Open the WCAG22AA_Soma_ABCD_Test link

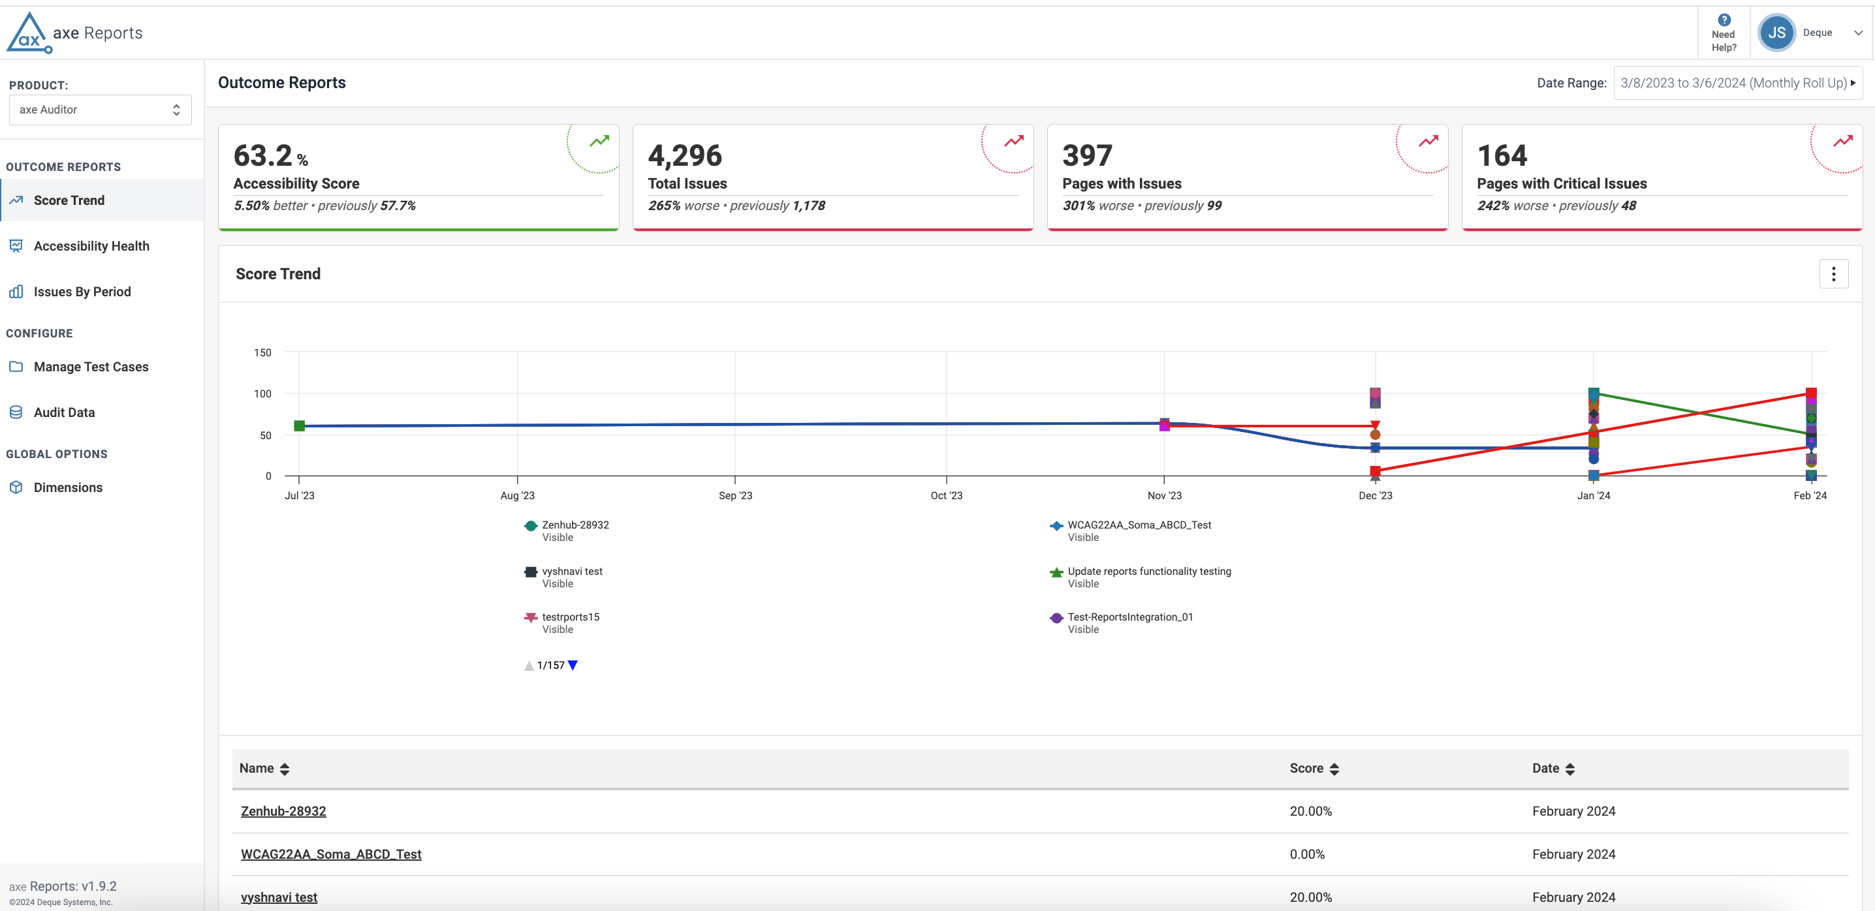(x=330, y=854)
